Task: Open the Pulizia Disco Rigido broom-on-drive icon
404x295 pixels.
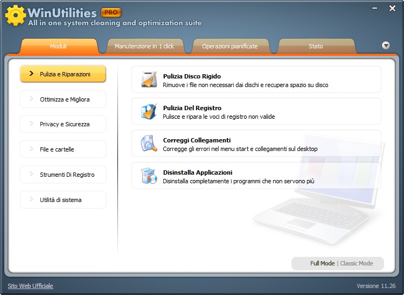Action: [149, 80]
